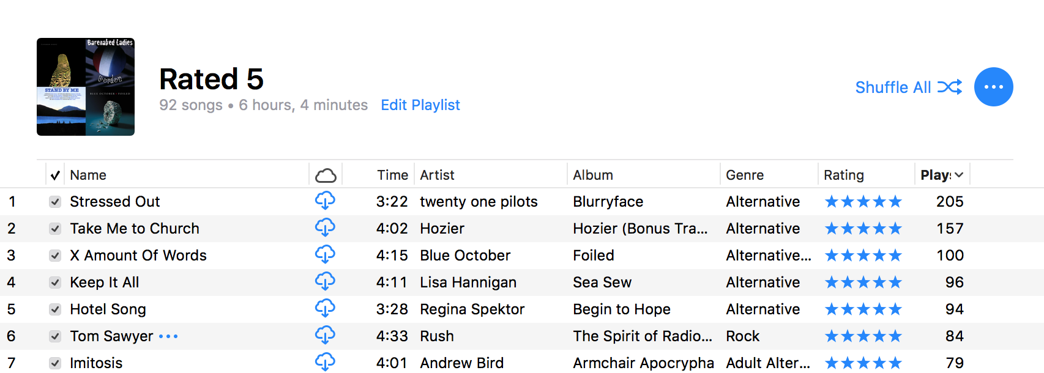The height and width of the screenshot is (373, 1044).
Task: Uncheck the Keep It All checkbox
Action: [x=55, y=283]
